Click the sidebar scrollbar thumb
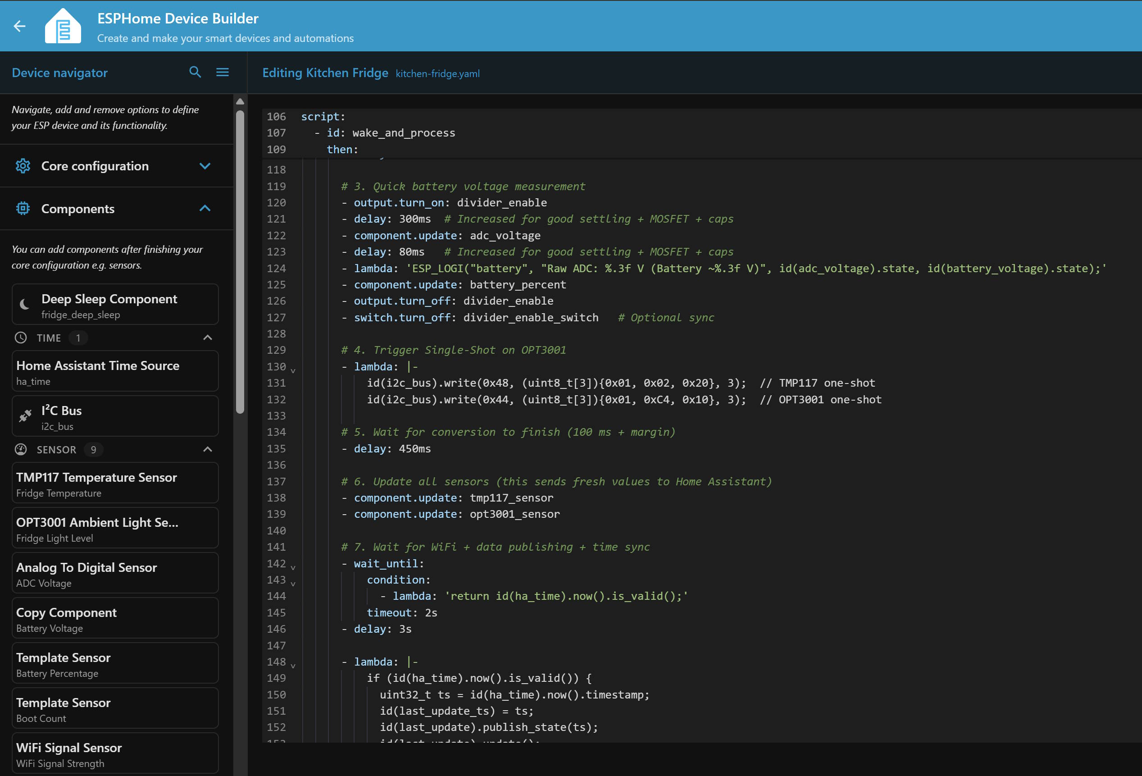Viewport: 1142px width, 776px height. (240, 262)
